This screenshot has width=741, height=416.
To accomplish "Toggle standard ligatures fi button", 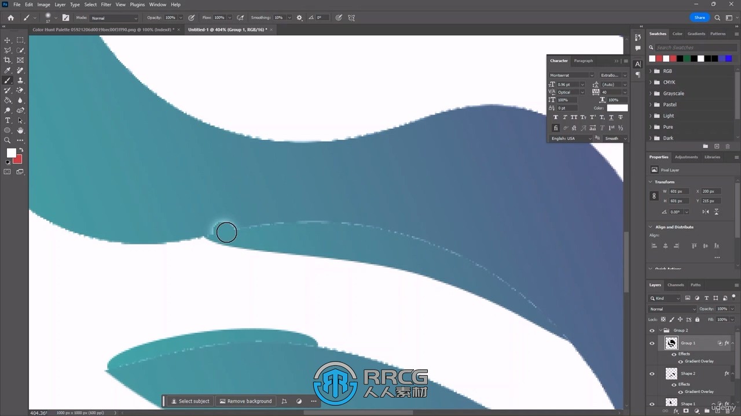I will click(x=556, y=128).
